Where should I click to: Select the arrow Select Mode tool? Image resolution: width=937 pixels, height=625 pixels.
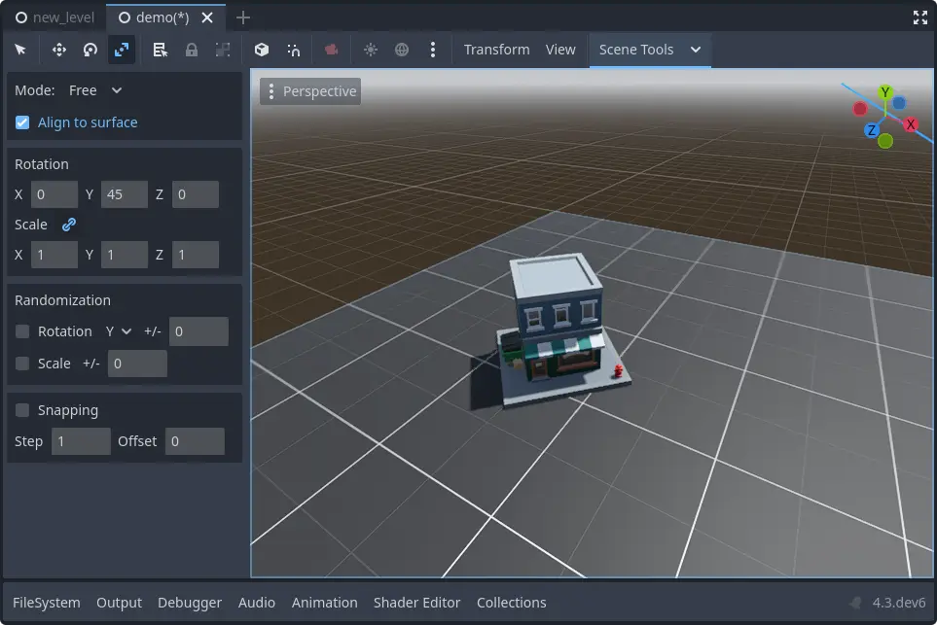(x=21, y=50)
